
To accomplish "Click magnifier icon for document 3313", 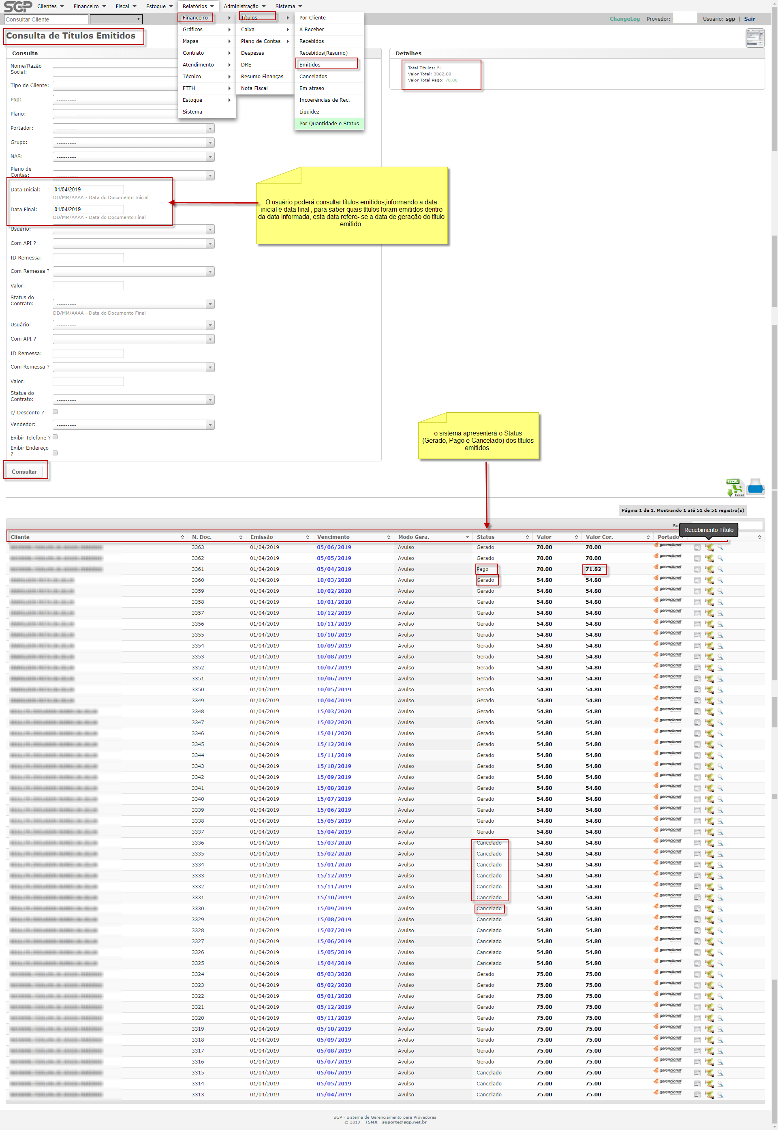I will pos(720,1095).
